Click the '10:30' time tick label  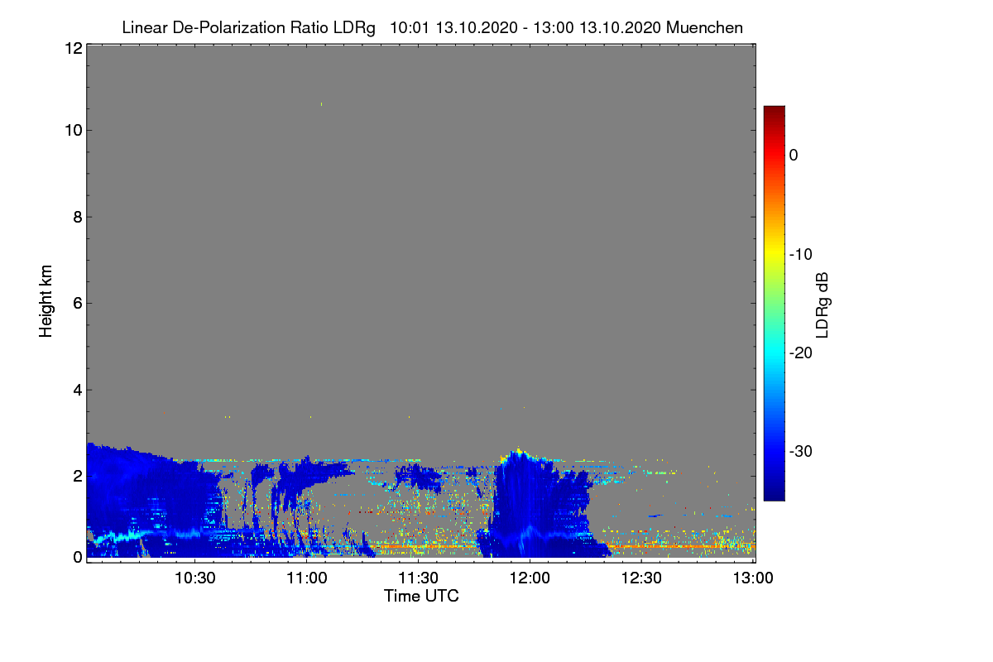coord(195,578)
